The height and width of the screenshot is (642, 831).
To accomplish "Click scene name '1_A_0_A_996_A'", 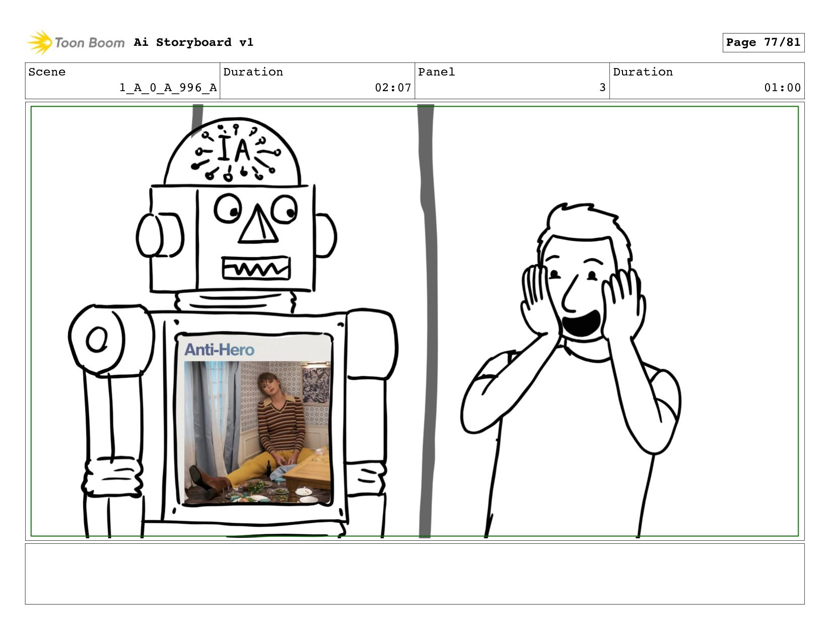I will (168, 88).
